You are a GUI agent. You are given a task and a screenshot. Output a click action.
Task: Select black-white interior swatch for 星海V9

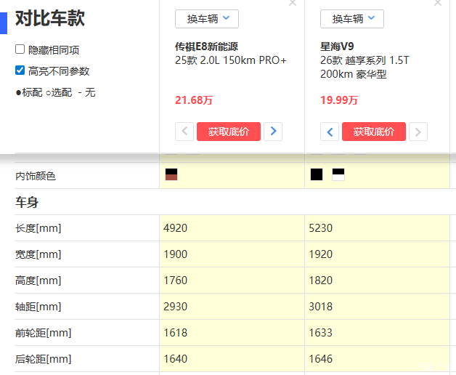[x=338, y=174]
